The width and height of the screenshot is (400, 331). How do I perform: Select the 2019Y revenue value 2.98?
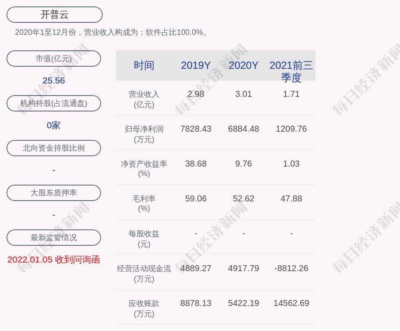[196, 94]
